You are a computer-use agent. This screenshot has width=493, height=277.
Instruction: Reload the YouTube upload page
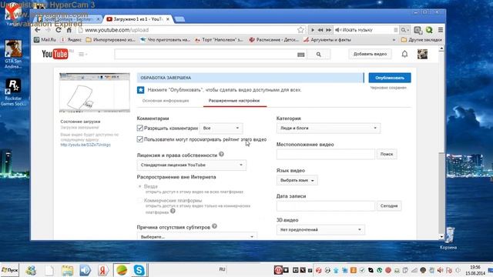click(59, 30)
